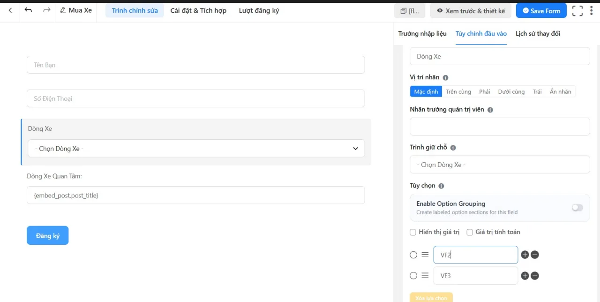Screen dimensions: 600x302
Task: Add an option after VF3
Action: click(525, 276)
